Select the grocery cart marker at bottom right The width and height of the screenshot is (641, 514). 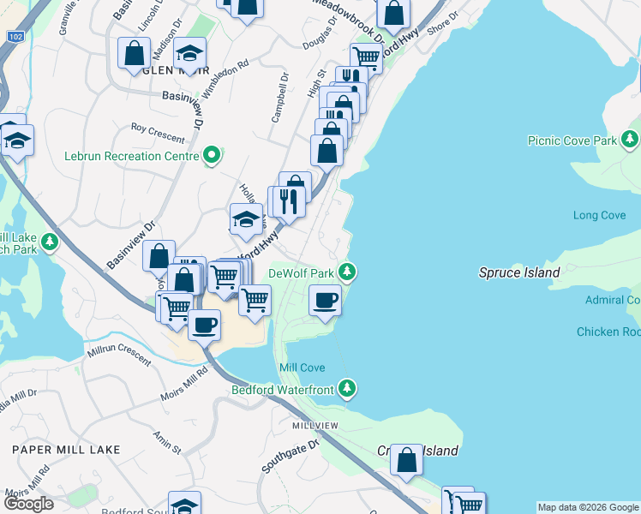[470, 504]
